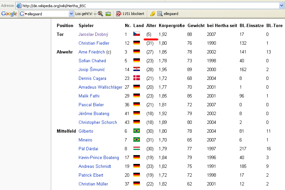
Task: Click the Google toolbar search input field
Action: point(48,14)
